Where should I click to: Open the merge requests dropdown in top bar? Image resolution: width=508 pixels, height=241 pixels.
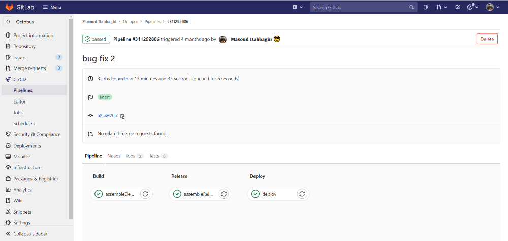441,7
